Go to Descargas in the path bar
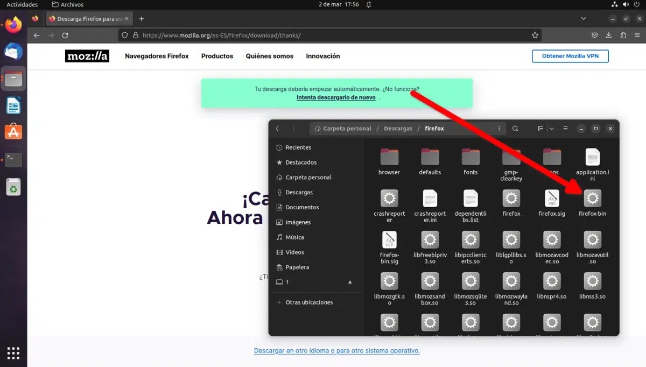Screen dimensions: 646x367 [x=398, y=129]
